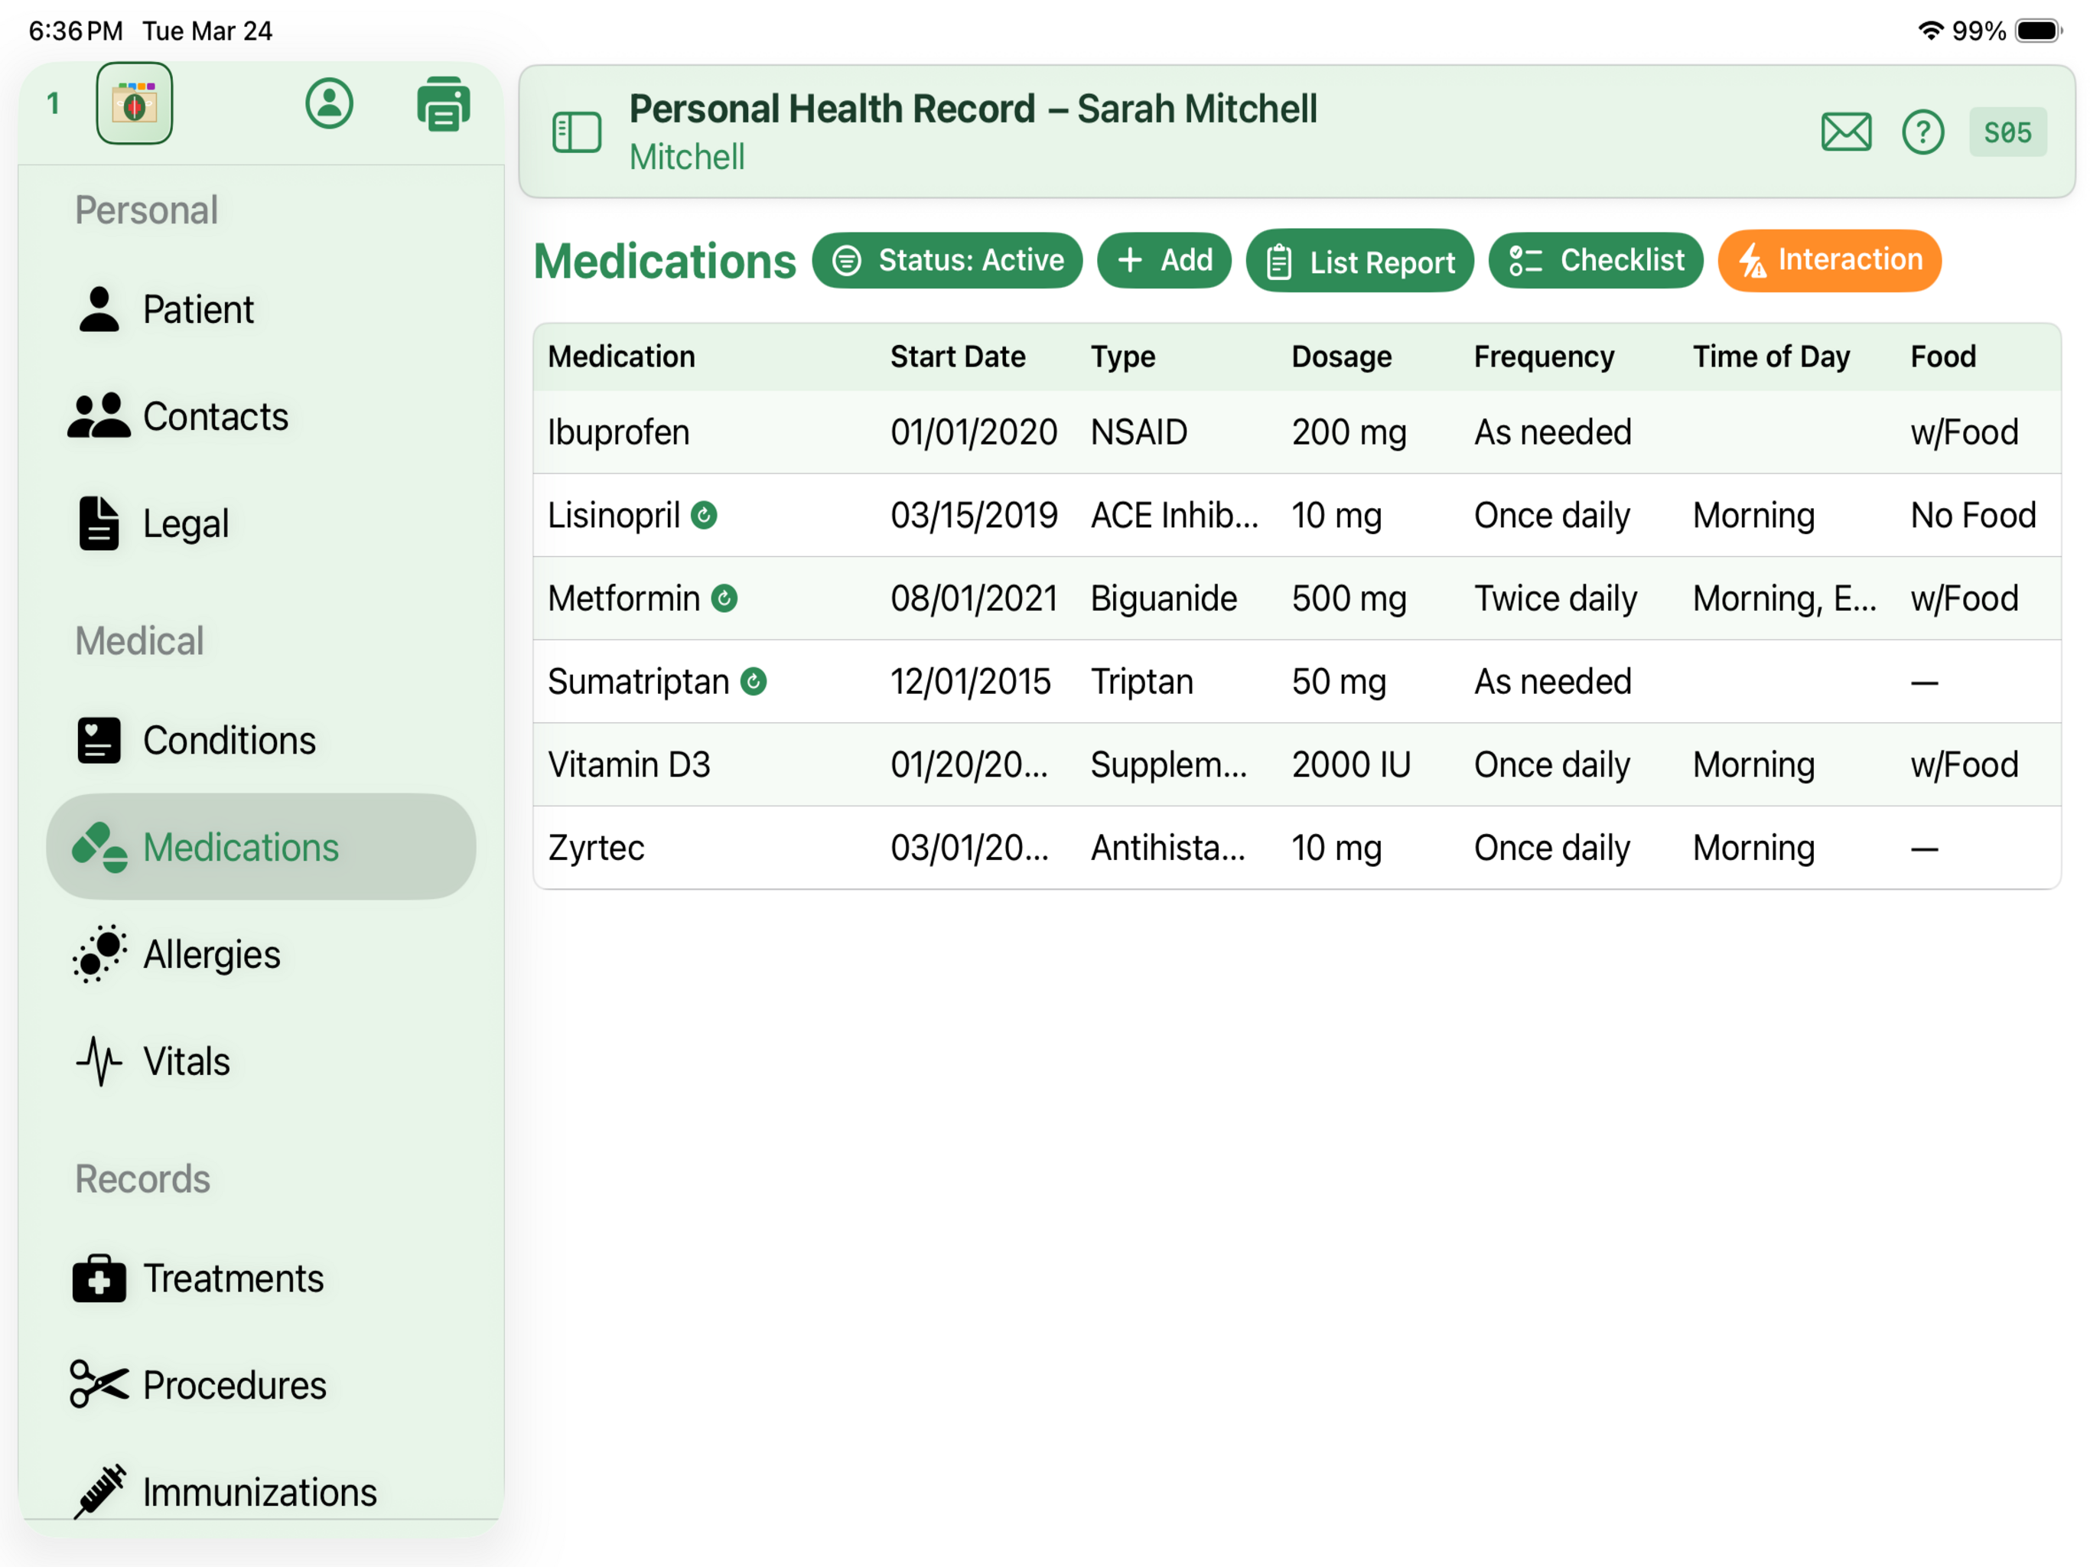Collapse the Personal section
The width and height of the screenshot is (2090, 1567).
(x=146, y=210)
